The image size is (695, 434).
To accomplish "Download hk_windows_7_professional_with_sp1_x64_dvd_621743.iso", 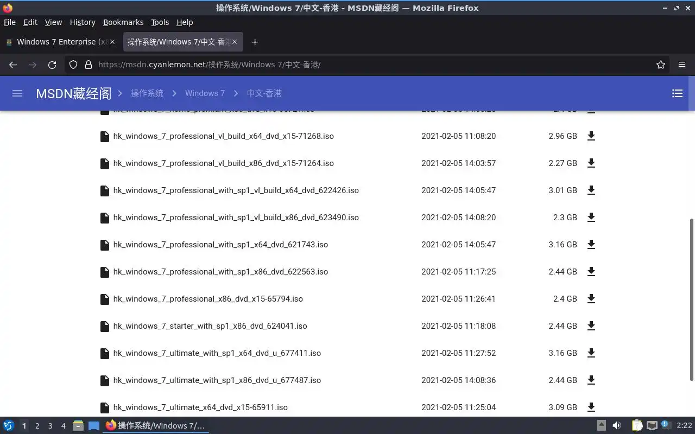I will 591,245.
